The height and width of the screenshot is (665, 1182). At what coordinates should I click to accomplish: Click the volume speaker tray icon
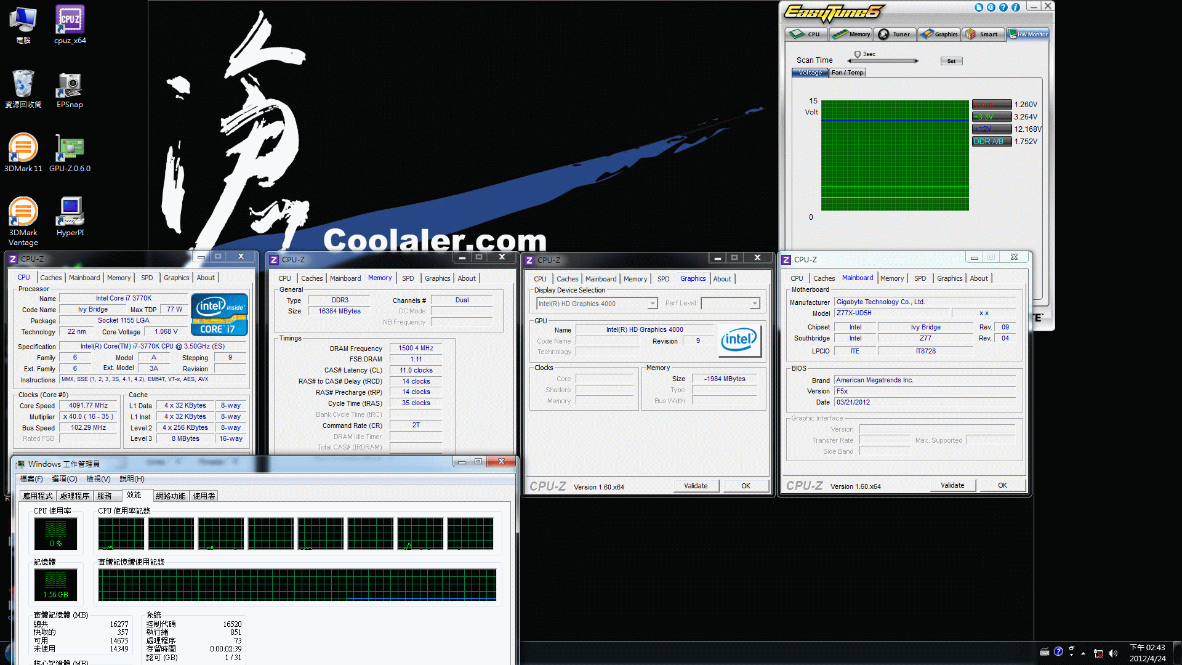click(x=1112, y=653)
